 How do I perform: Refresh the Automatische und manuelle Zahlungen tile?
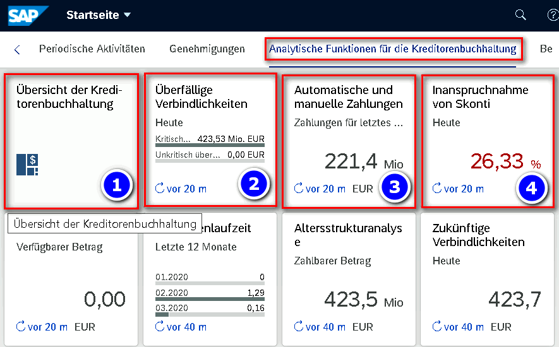click(299, 188)
